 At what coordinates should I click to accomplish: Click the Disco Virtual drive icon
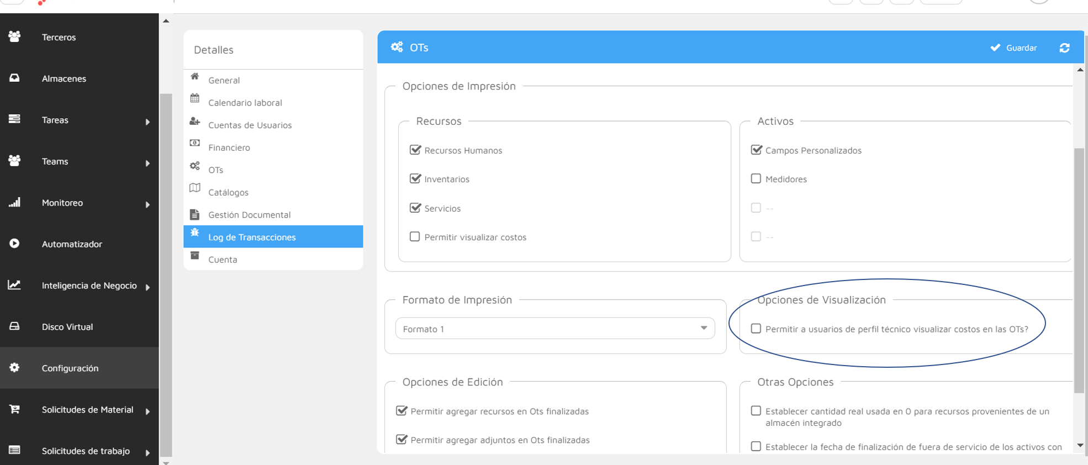click(15, 326)
